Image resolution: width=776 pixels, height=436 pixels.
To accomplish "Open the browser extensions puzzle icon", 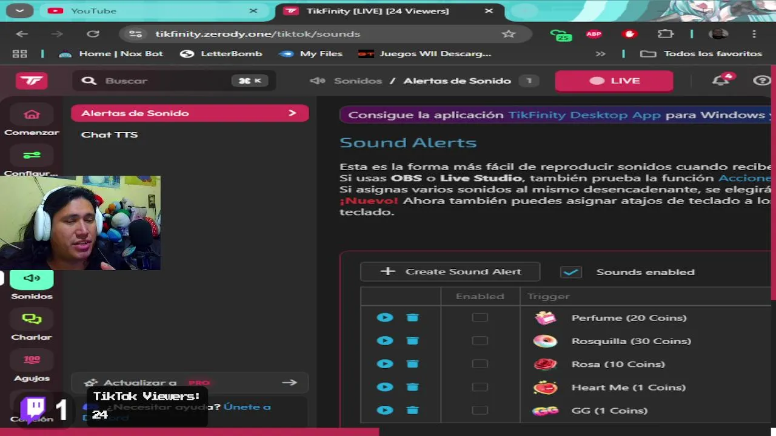I will pyautogui.click(x=666, y=34).
